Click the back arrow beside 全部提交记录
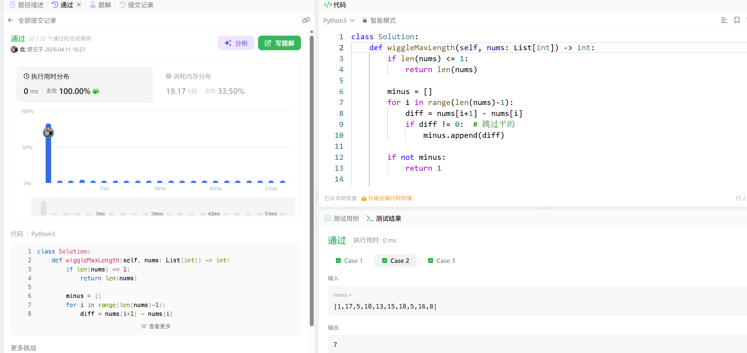The image size is (747, 353). tap(11, 20)
